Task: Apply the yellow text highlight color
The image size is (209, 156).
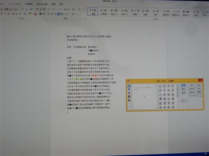Action: click(30, 14)
